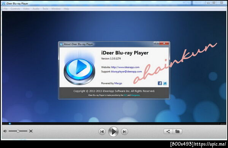Close the About iDeer Blu-ray Player dialog
This screenshot has width=228, height=148.
(x=164, y=43)
